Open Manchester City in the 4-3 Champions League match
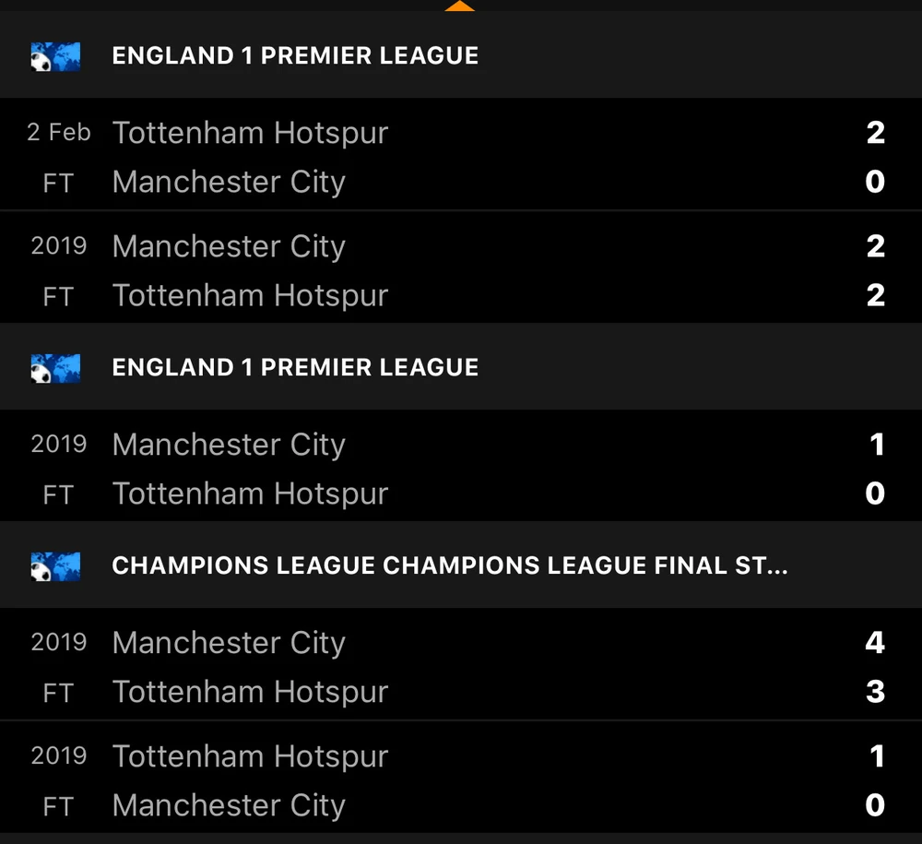 (229, 643)
